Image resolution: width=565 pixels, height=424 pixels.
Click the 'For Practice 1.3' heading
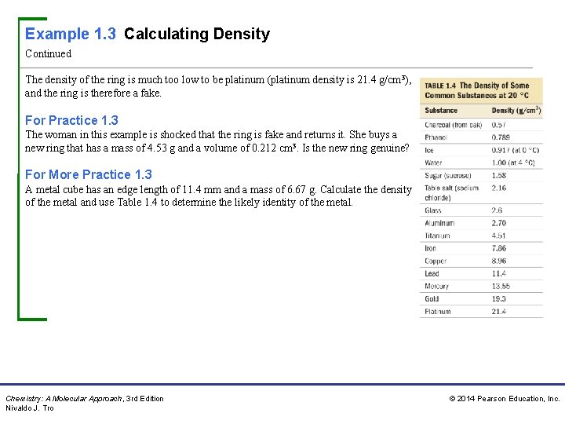(71, 120)
